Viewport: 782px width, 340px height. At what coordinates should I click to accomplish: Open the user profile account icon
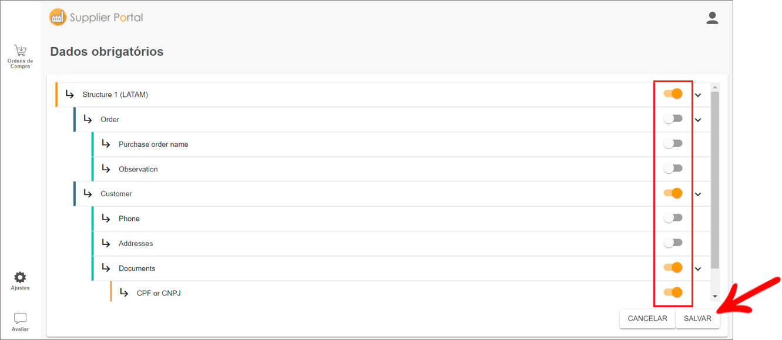tap(712, 18)
